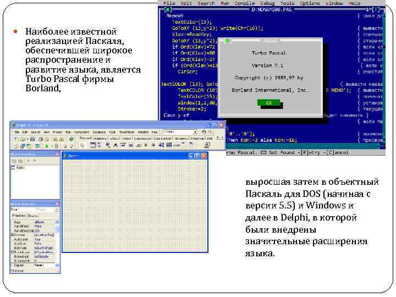The width and height of the screenshot is (396, 297).
Task: Click the Pause icon in Delphi toolbar
Action: coord(56,146)
